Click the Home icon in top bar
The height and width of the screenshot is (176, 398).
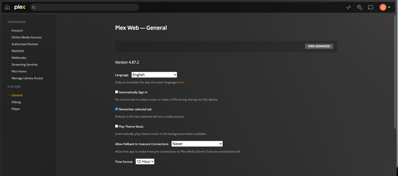coord(7,7)
